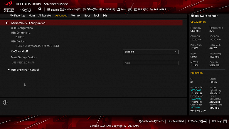The image size is (229, 129).
Task: Click the back arrow beside Advanced\USB Configuration
Action: coord(7,23)
